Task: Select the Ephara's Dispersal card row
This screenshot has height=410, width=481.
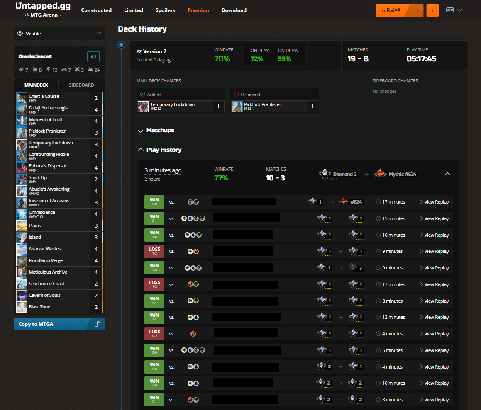Action: pos(59,168)
